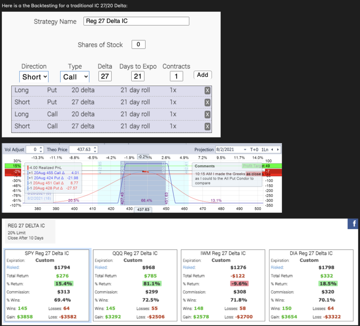Screen dimensions: 360x326
Task: Click the Vol Adjust value field
Action: [x=33, y=150]
